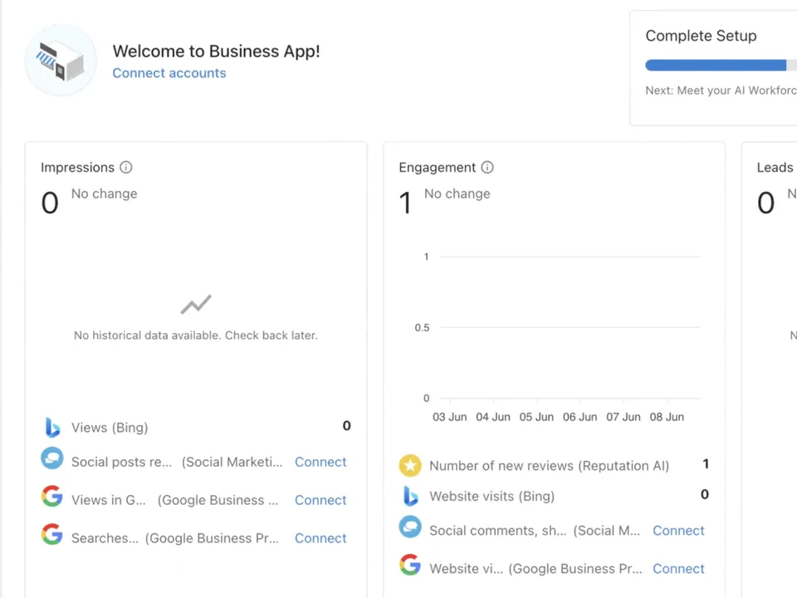This screenshot has height=598, width=797.
Task: Click the '04 Jun' axis label
Action: click(493, 417)
